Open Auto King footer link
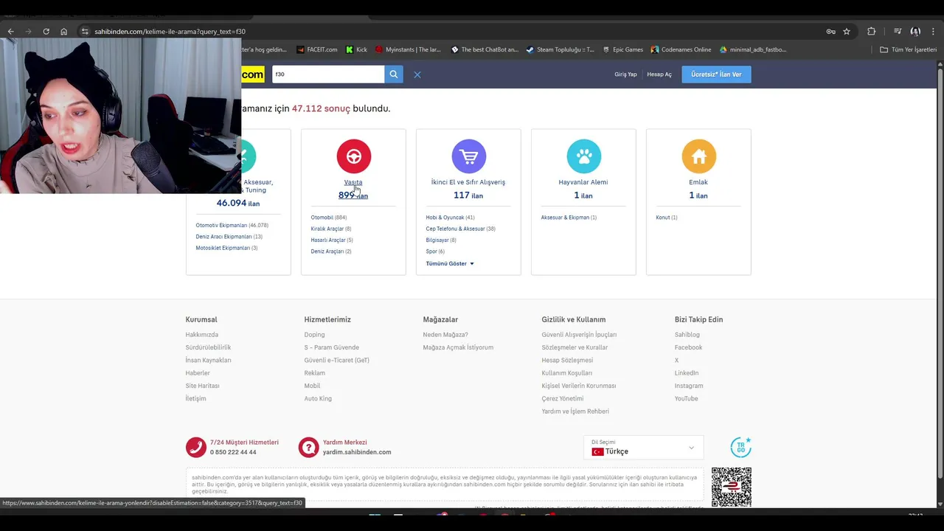This screenshot has height=531, width=944. coord(318,398)
